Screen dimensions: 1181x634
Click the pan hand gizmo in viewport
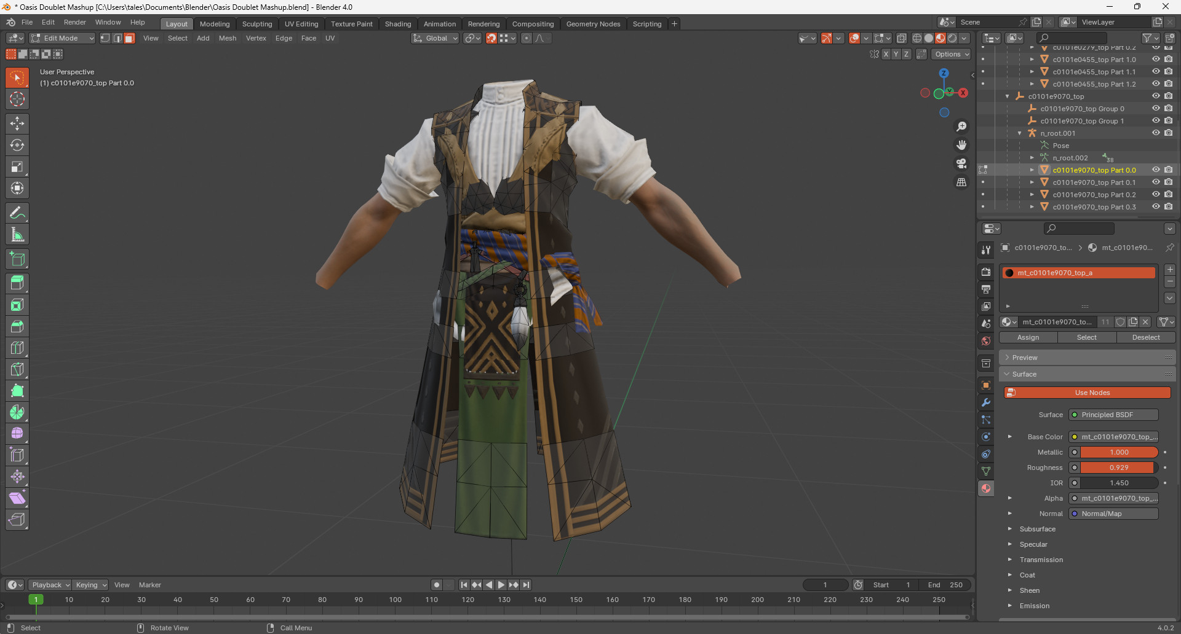(x=961, y=145)
